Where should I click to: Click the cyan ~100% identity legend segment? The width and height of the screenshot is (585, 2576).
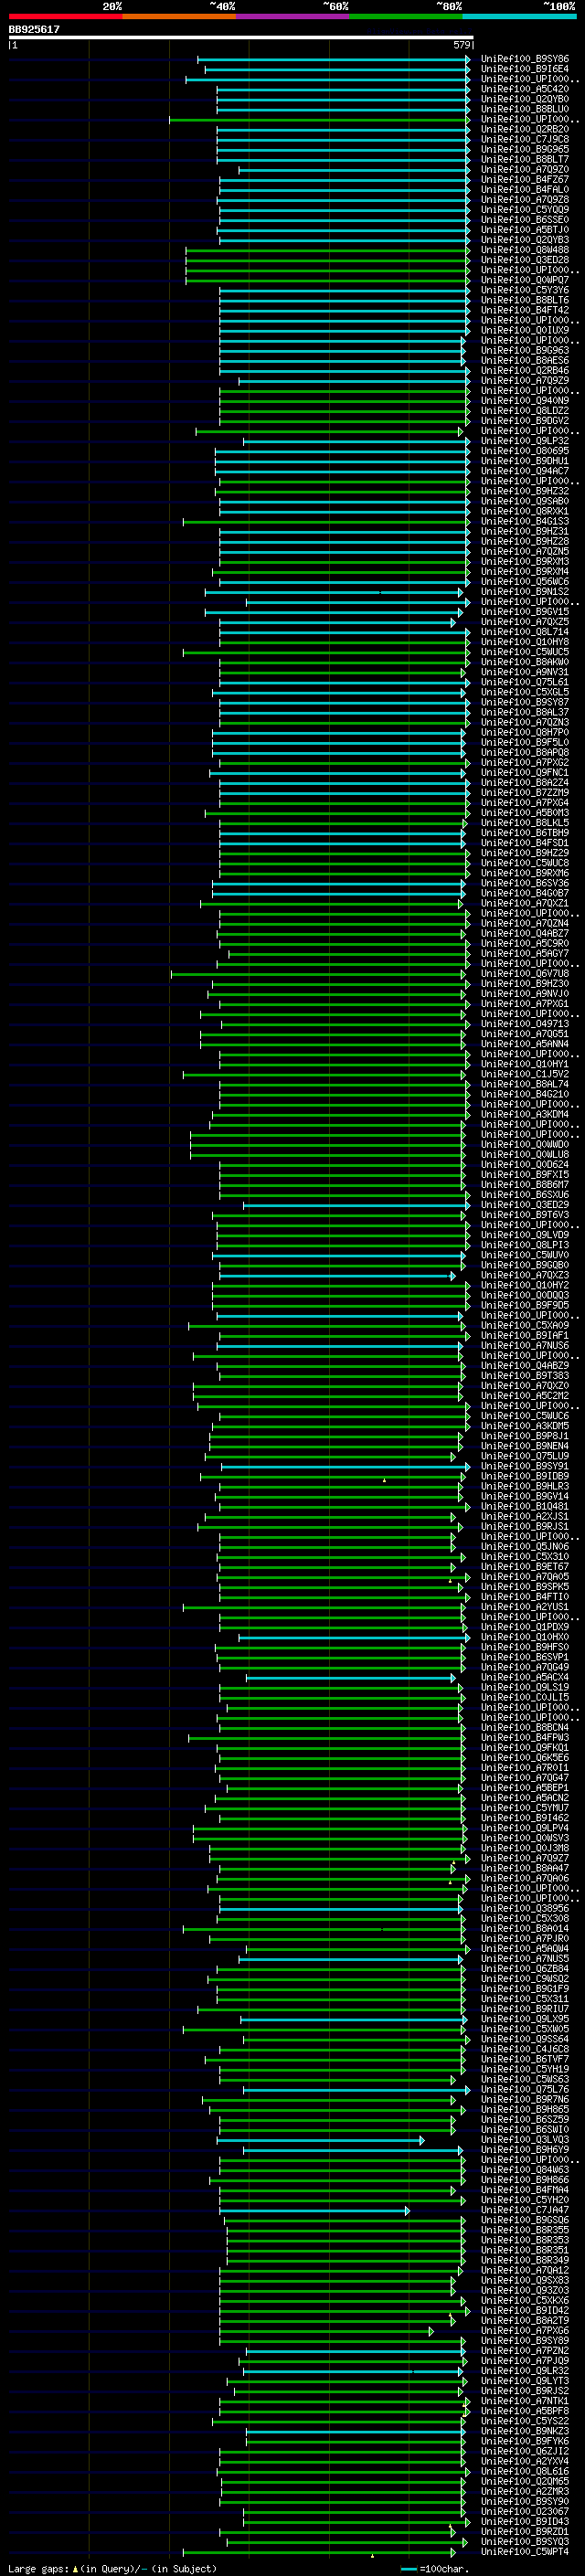pos(519,16)
